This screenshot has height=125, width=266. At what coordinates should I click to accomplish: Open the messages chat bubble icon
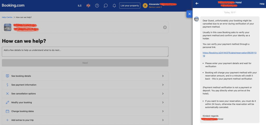click(106, 6)
